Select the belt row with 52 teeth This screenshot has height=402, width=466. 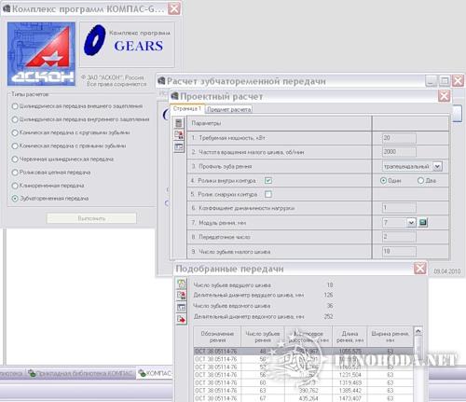click(x=304, y=367)
